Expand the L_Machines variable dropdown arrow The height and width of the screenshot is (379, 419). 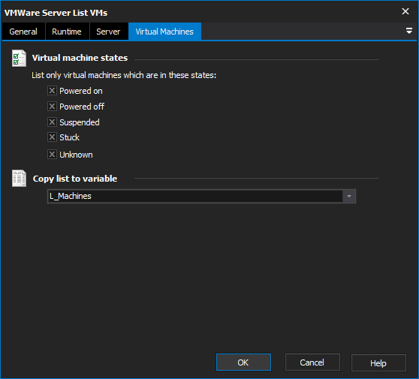(x=349, y=197)
